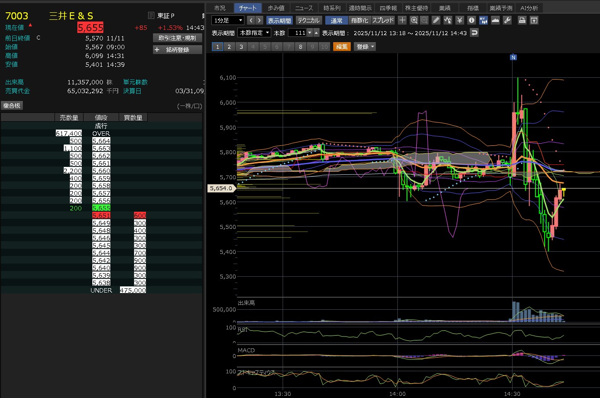
Task: Open the 四季報 tab
Action: pos(388,8)
